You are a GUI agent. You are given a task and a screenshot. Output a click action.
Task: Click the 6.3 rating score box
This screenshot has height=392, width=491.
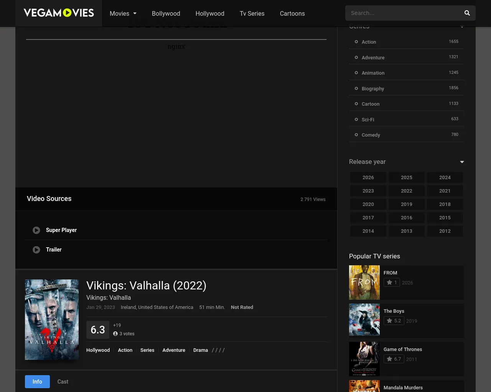pyautogui.click(x=98, y=330)
